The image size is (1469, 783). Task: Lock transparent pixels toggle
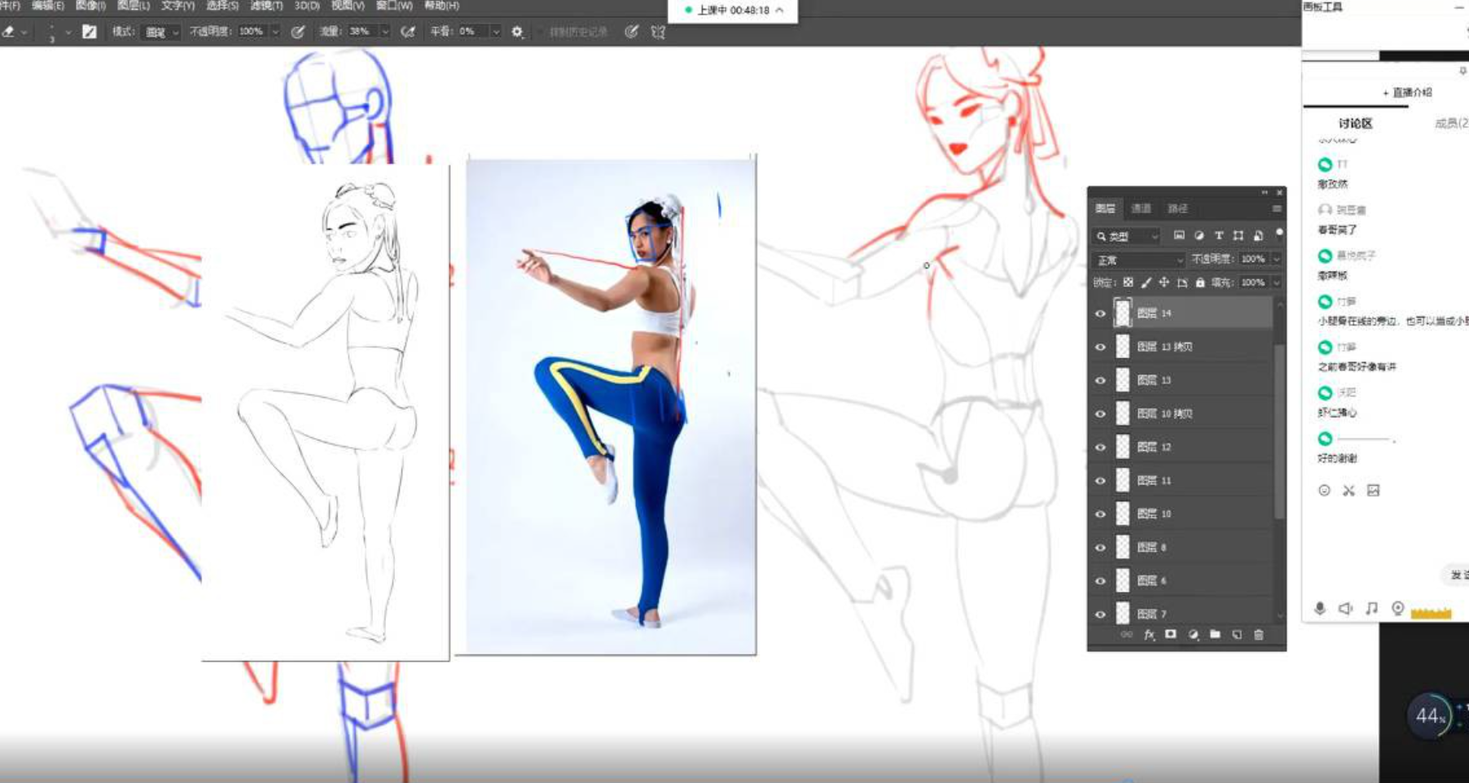coord(1128,282)
